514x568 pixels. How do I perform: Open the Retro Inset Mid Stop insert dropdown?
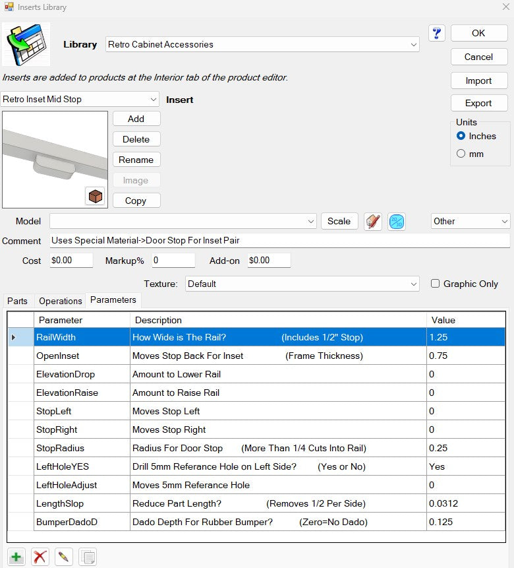click(x=153, y=100)
